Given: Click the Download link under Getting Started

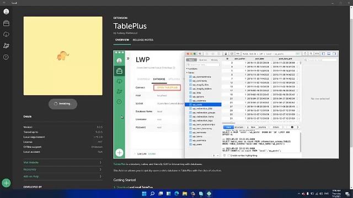Looking at the screenshot, I should [x=122, y=187].
